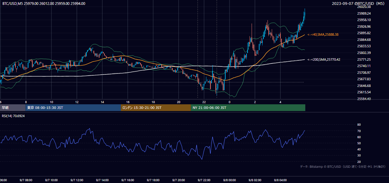Click RSI scale value 70
This screenshot has height=183, width=389.
pyautogui.click(x=359, y=131)
